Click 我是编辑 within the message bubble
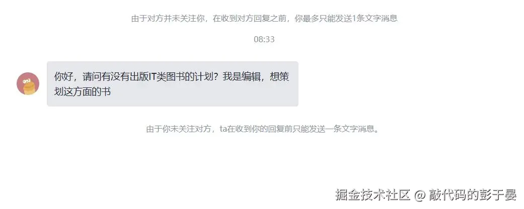This screenshot has width=524, height=209. [x=242, y=77]
